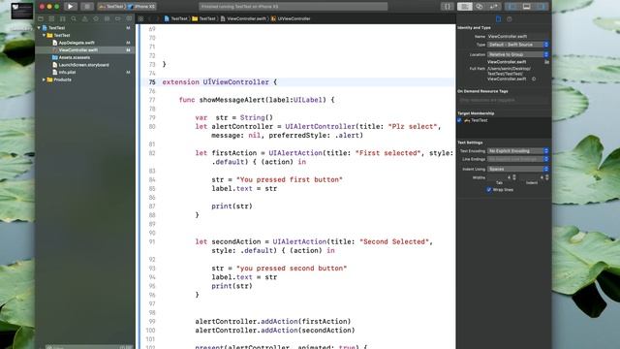
Task: Open the Type dropdown Default - Swift Source
Action: pos(517,45)
